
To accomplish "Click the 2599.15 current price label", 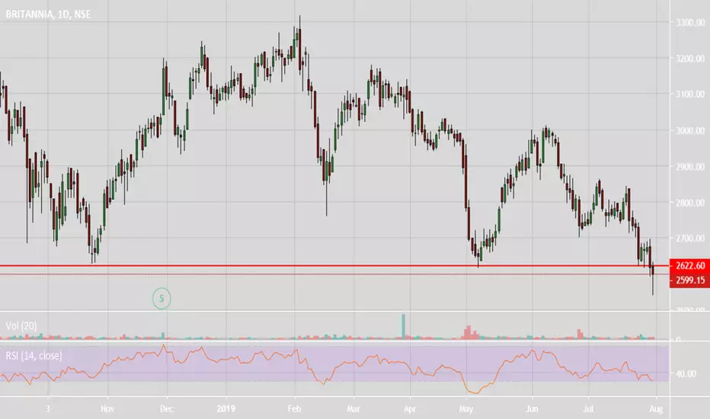I will (x=689, y=280).
